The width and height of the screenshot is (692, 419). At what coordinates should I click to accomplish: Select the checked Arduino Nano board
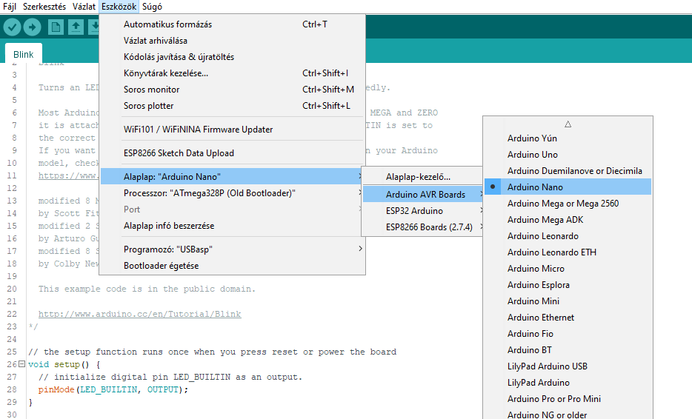pos(568,187)
